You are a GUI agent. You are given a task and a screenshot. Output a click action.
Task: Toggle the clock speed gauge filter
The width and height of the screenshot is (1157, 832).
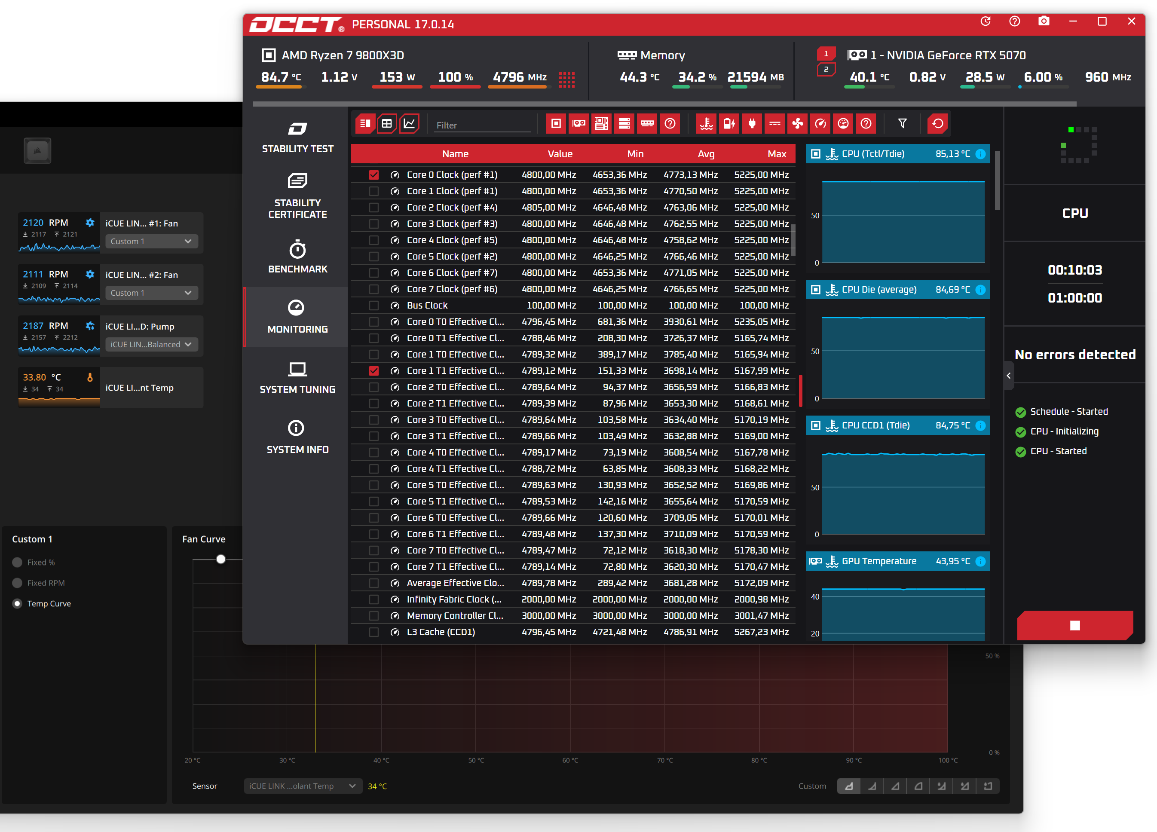[x=820, y=123]
